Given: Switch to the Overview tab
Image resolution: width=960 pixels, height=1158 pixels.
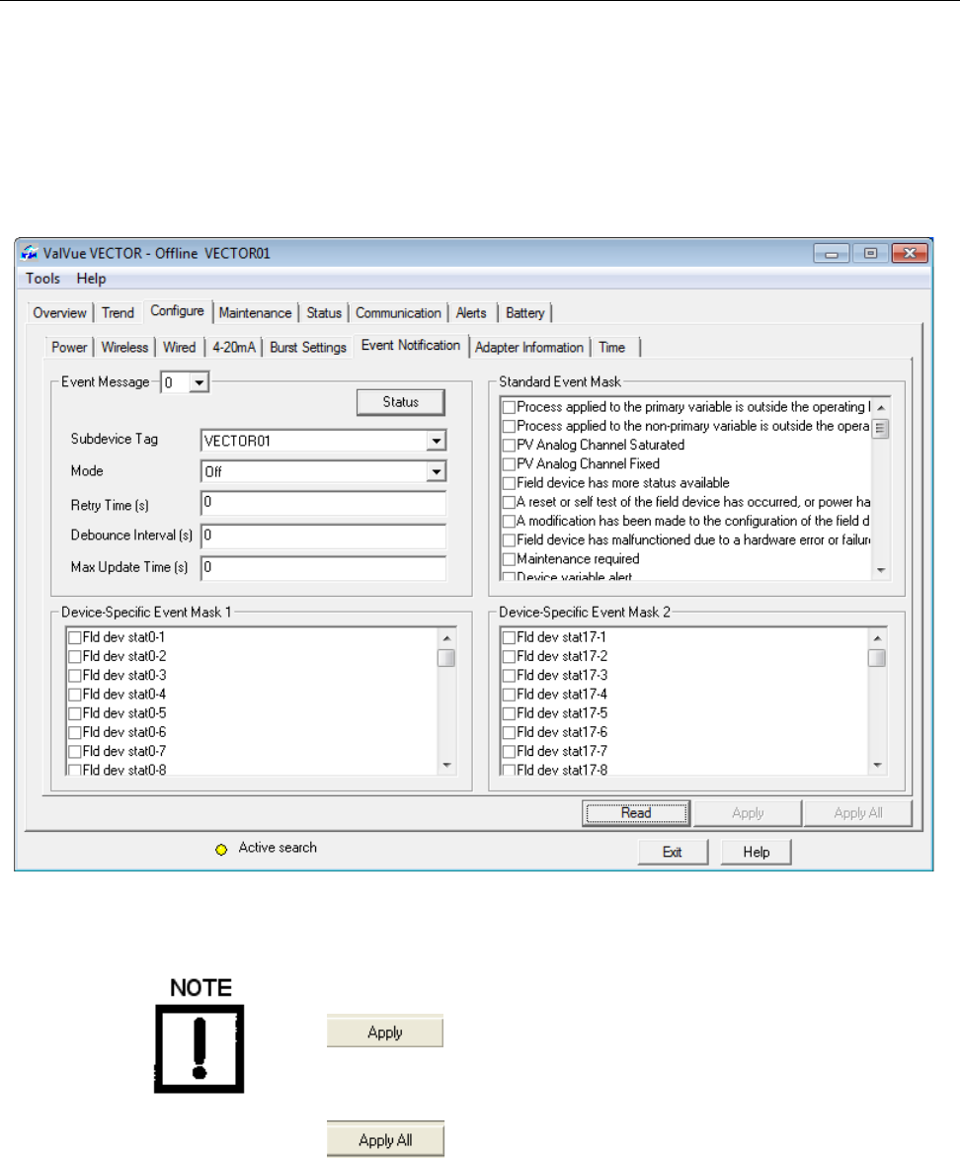Looking at the screenshot, I should [x=60, y=313].
